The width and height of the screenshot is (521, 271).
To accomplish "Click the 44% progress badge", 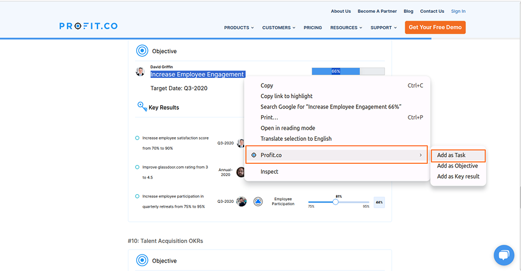I will coord(379,202).
